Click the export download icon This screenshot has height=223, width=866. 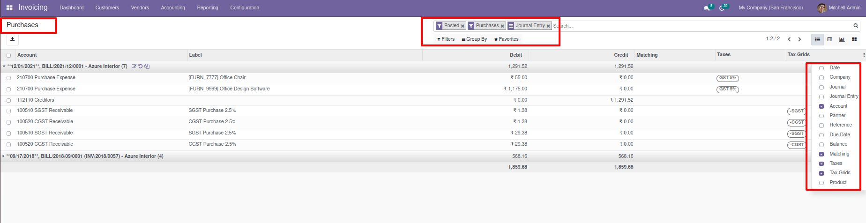(13, 39)
